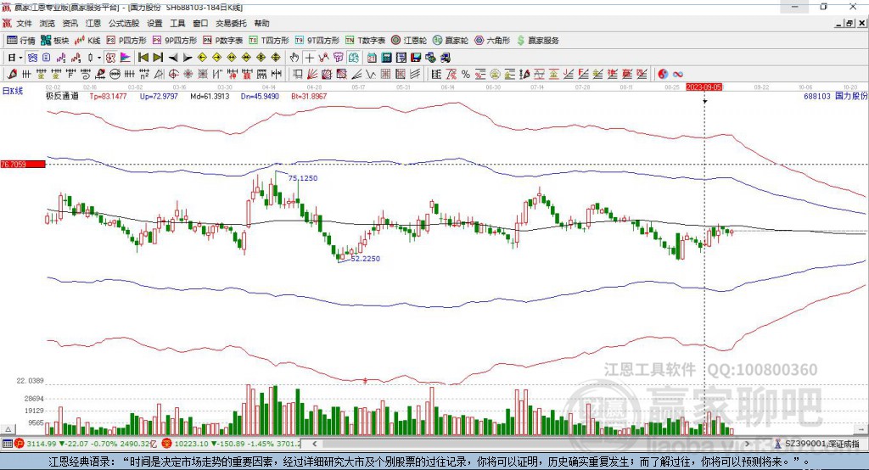
Task: Select the n² square tool icon
Action: 144,74
